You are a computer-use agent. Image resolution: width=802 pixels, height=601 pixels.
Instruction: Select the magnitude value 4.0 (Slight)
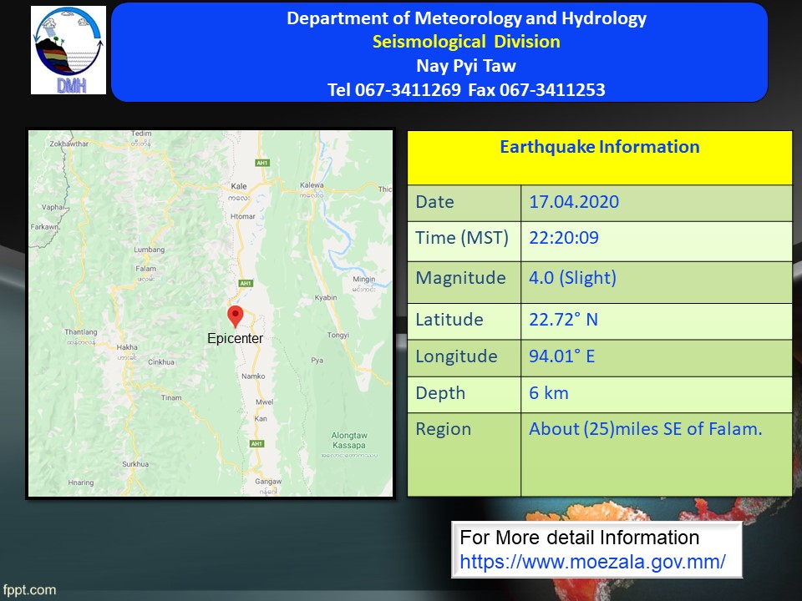[572, 278]
